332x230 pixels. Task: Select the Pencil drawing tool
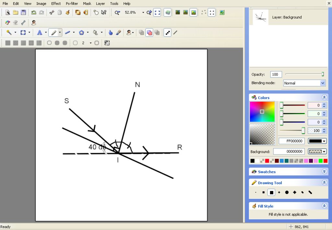pyautogui.click(x=53, y=32)
